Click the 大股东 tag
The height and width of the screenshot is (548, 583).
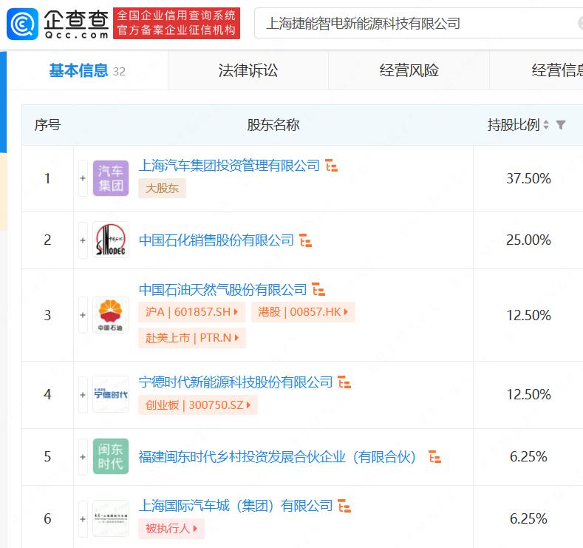[162, 189]
